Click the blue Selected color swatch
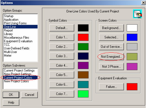 coord(132,37)
